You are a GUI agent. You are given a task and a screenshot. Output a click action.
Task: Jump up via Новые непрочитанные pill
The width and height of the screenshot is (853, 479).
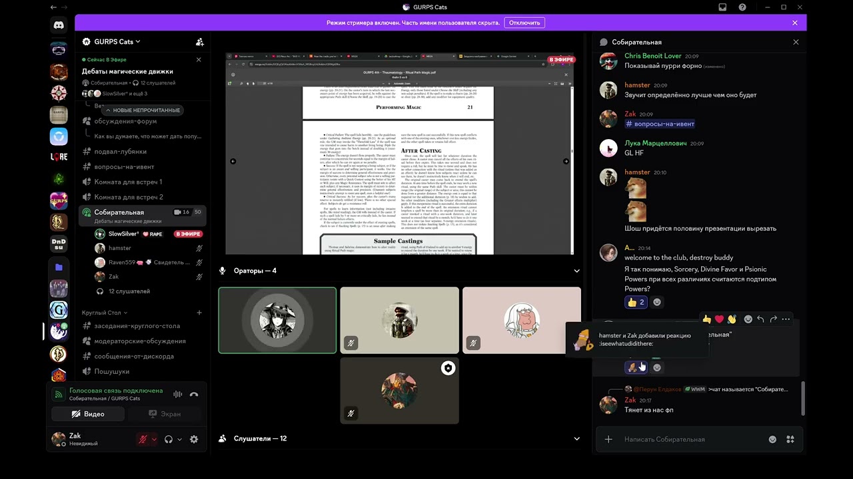coord(142,110)
